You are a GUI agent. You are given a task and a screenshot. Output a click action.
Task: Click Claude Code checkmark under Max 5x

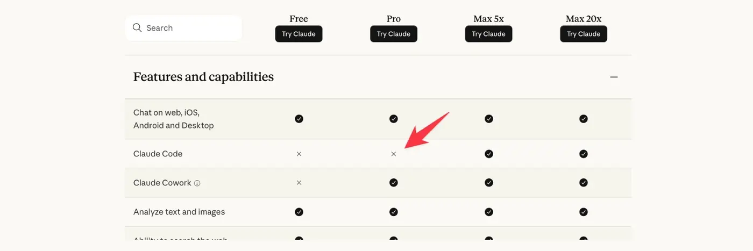[x=489, y=154]
